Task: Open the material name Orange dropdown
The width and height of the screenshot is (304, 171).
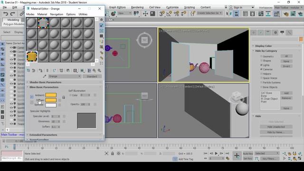Action: (65, 76)
